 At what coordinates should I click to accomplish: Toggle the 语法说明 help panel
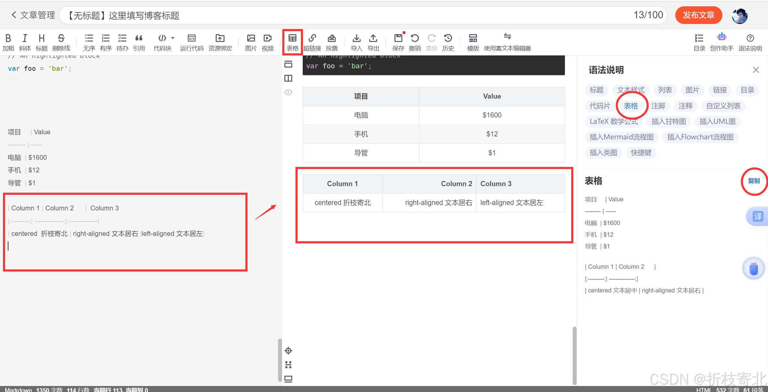pyautogui.click(x=750, y=42)
